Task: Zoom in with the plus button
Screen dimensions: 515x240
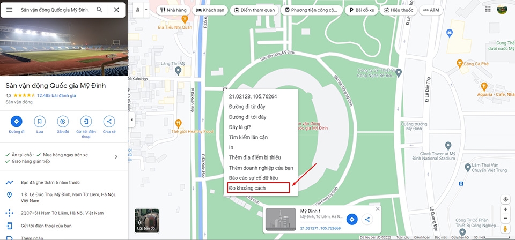Action: [505, 209]
